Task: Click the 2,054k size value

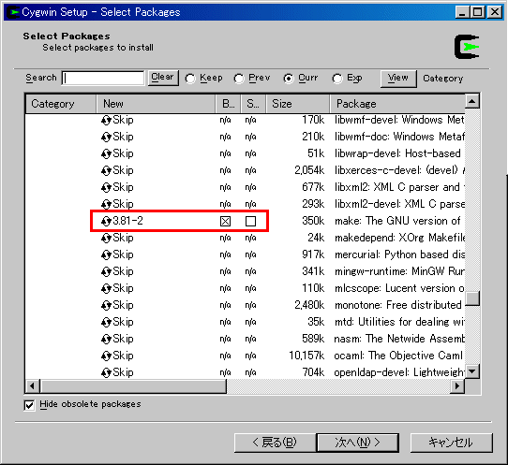Action: click(x=309, y=170)
